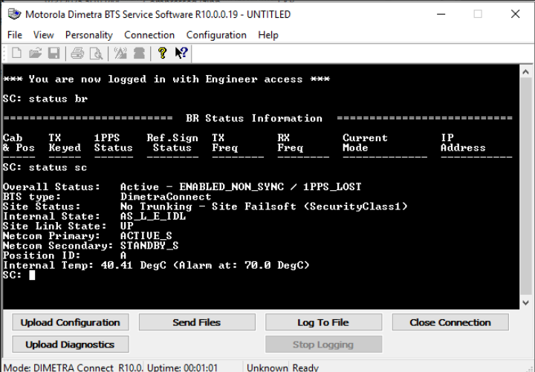Image resolution: width=535 pixels, height=372 pixels.
Task: Click the Print toolbar icon
Action: (x=77, y=53)
